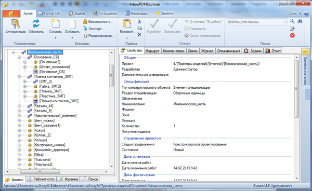
Task: Click the red cancel search icon
Action: pos(292,35)
